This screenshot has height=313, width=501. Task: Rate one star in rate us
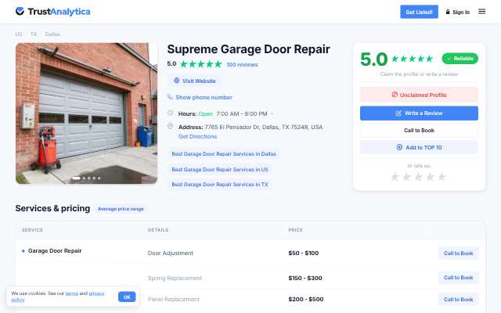point(395,177)
